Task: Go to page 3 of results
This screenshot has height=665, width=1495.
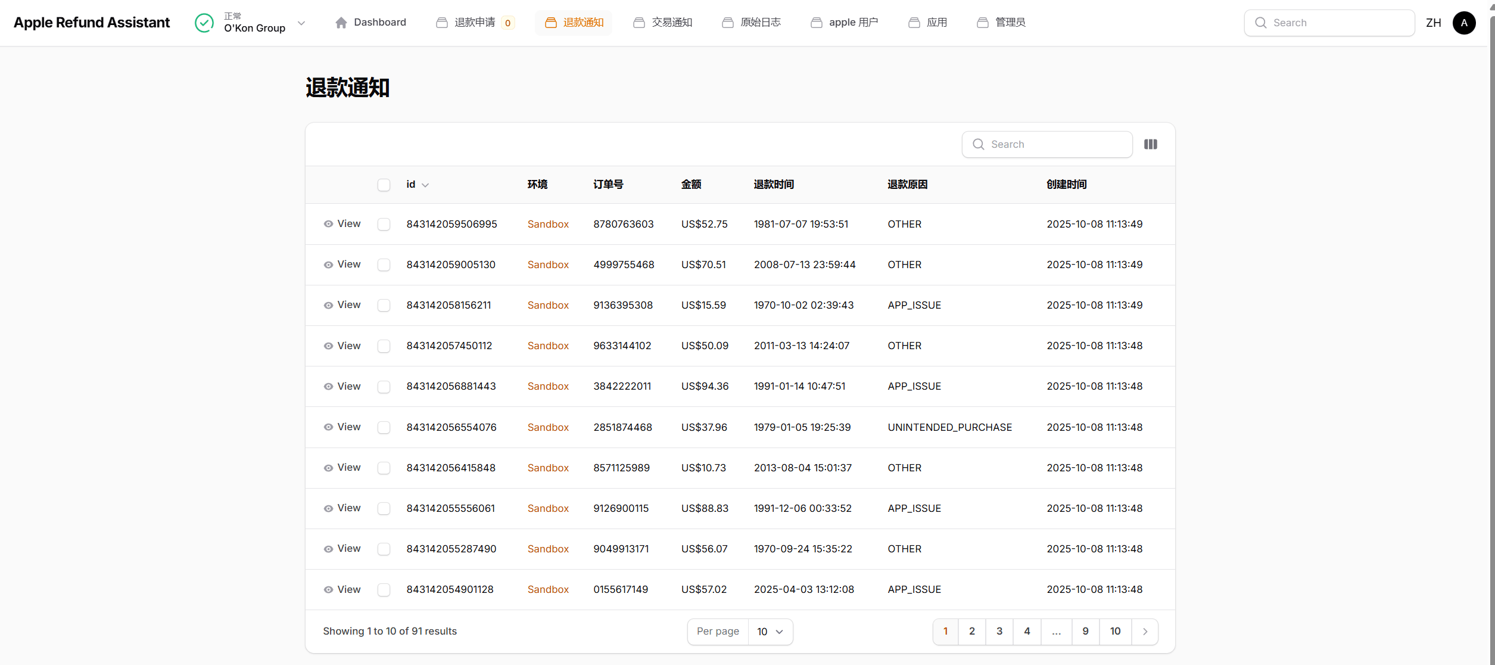Action: (999, 632)
